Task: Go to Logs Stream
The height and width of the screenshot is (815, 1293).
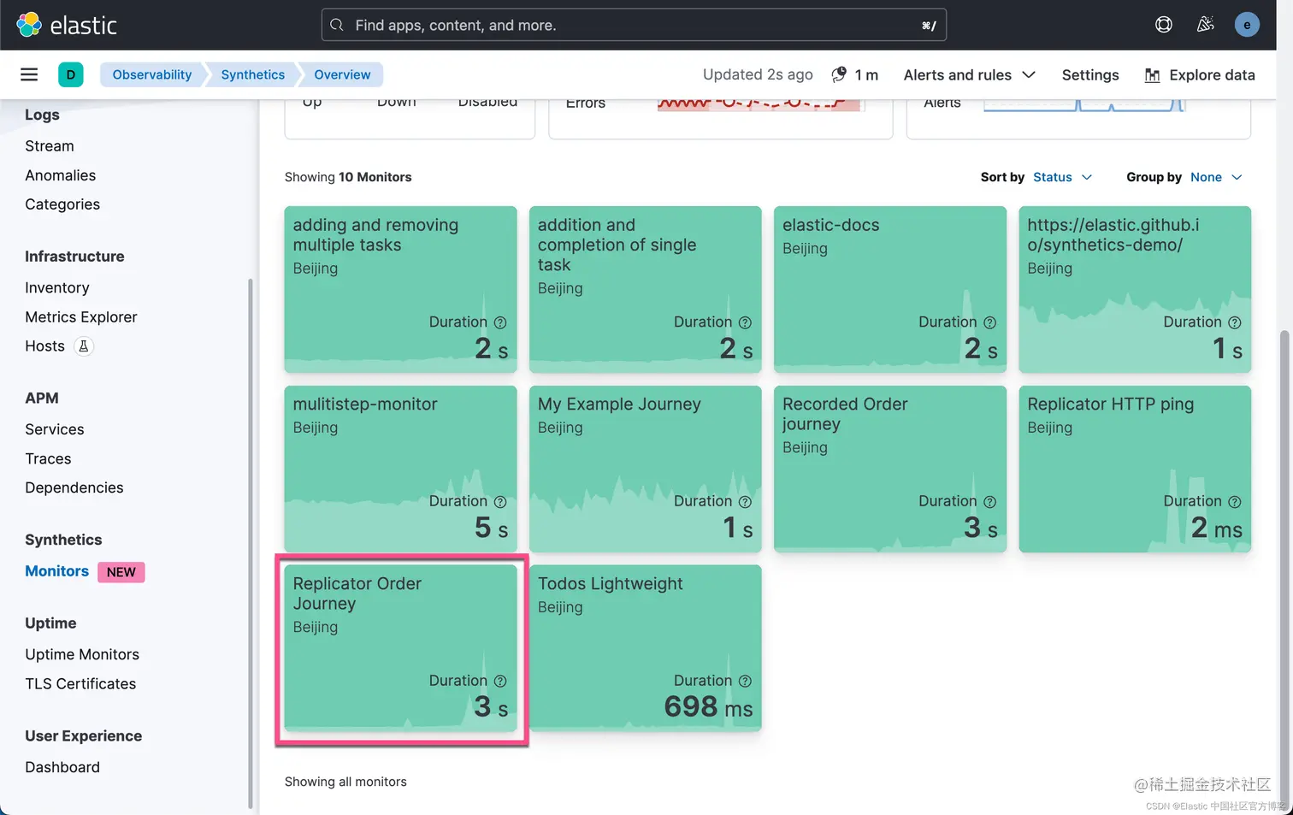Action: click(50, 146)
